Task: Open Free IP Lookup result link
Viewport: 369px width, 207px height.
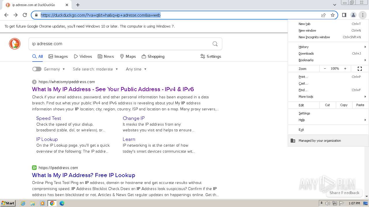Action: click(x=84, y=175)
